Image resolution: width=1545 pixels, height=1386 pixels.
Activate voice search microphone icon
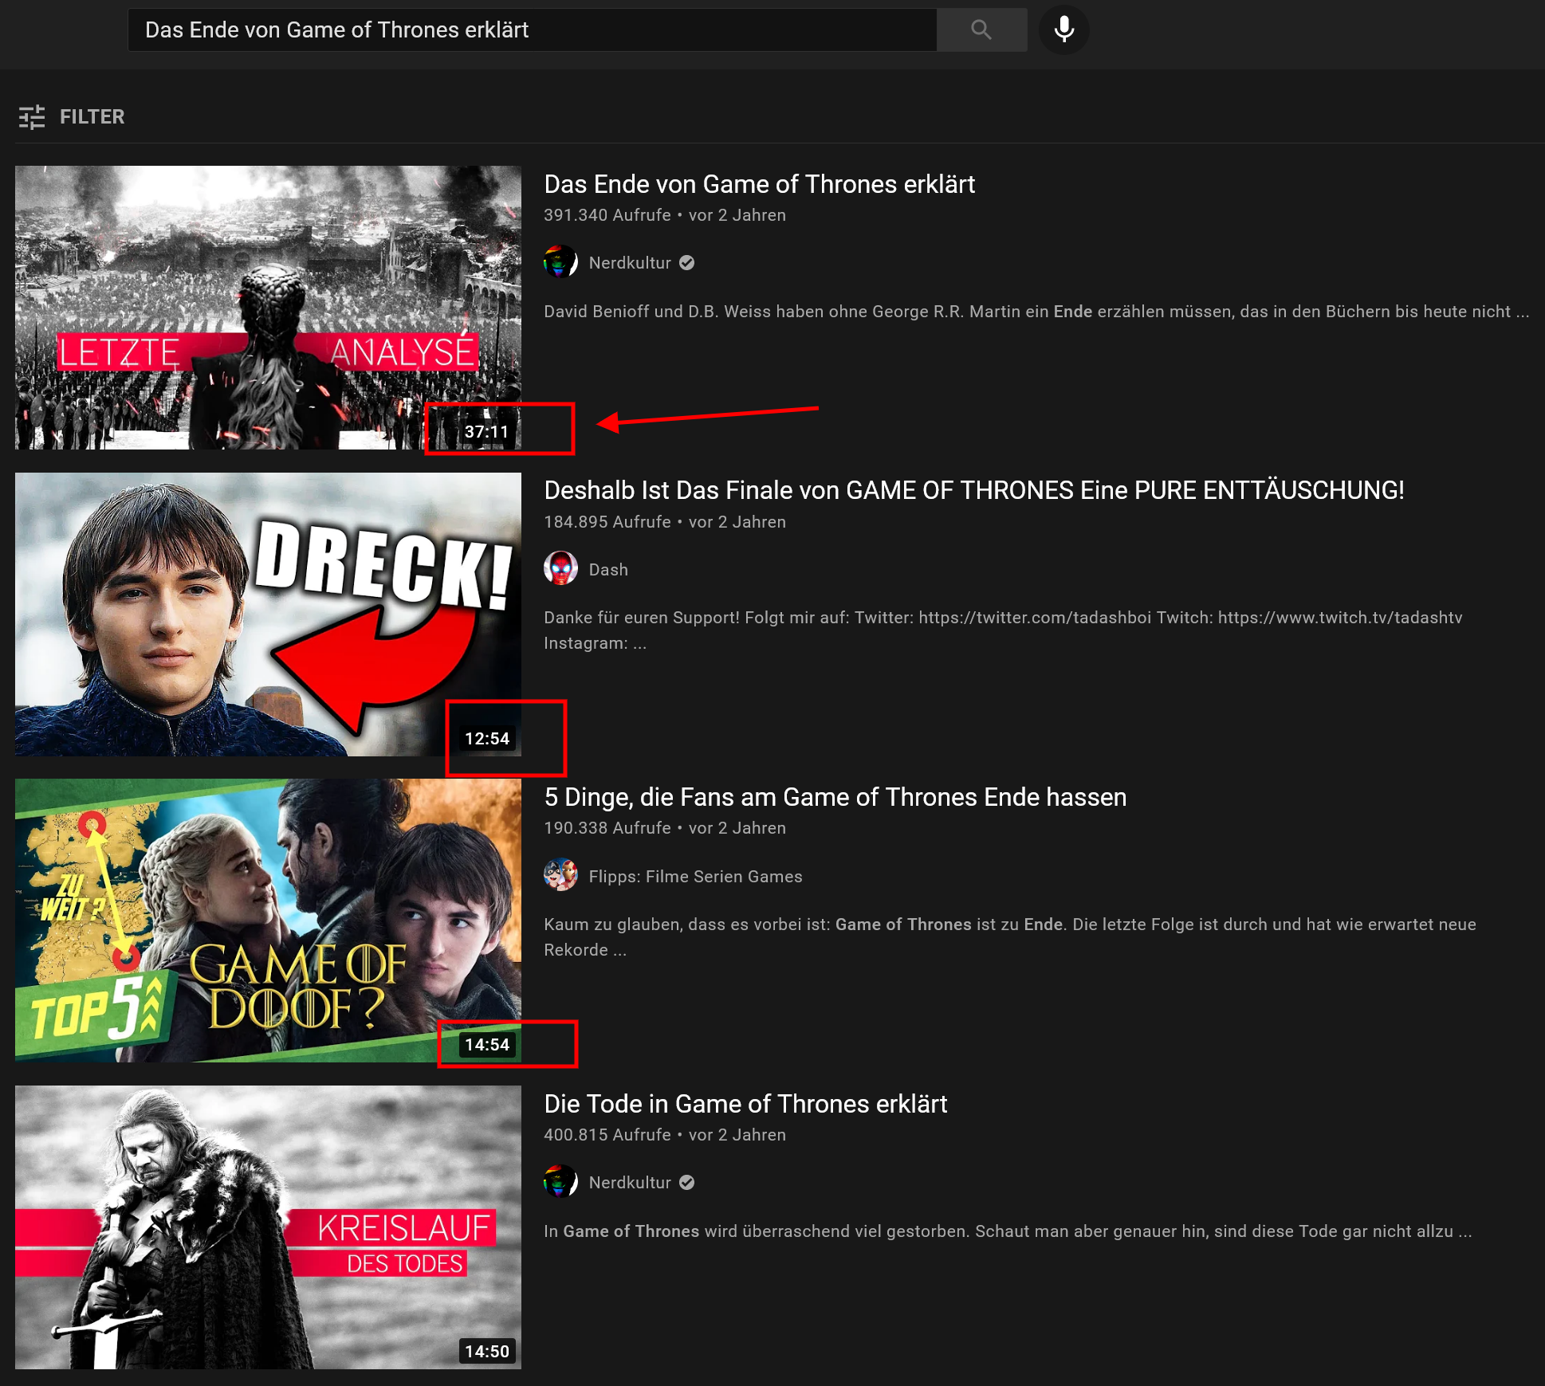click(x=1063, y=30)
